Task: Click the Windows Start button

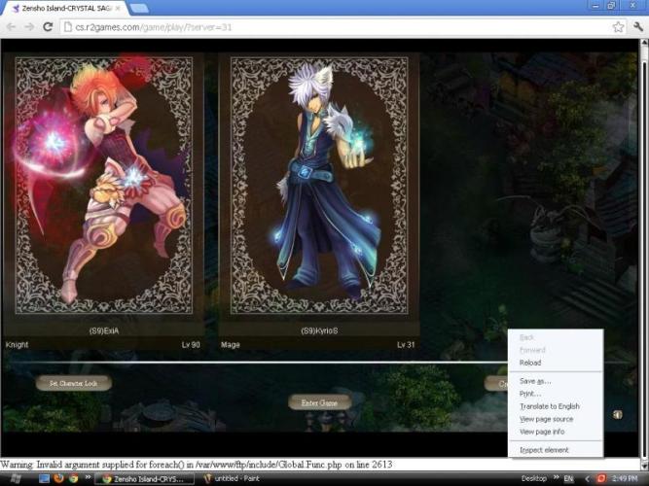Action: coord(18,478)
